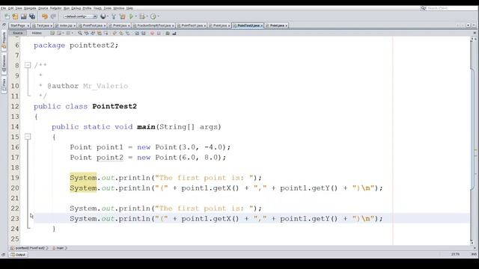Image resolution: width=479 pixels, height=269 pixels.
Task: Open the Debug Project dropdown arrow
Action: point(147,16)
